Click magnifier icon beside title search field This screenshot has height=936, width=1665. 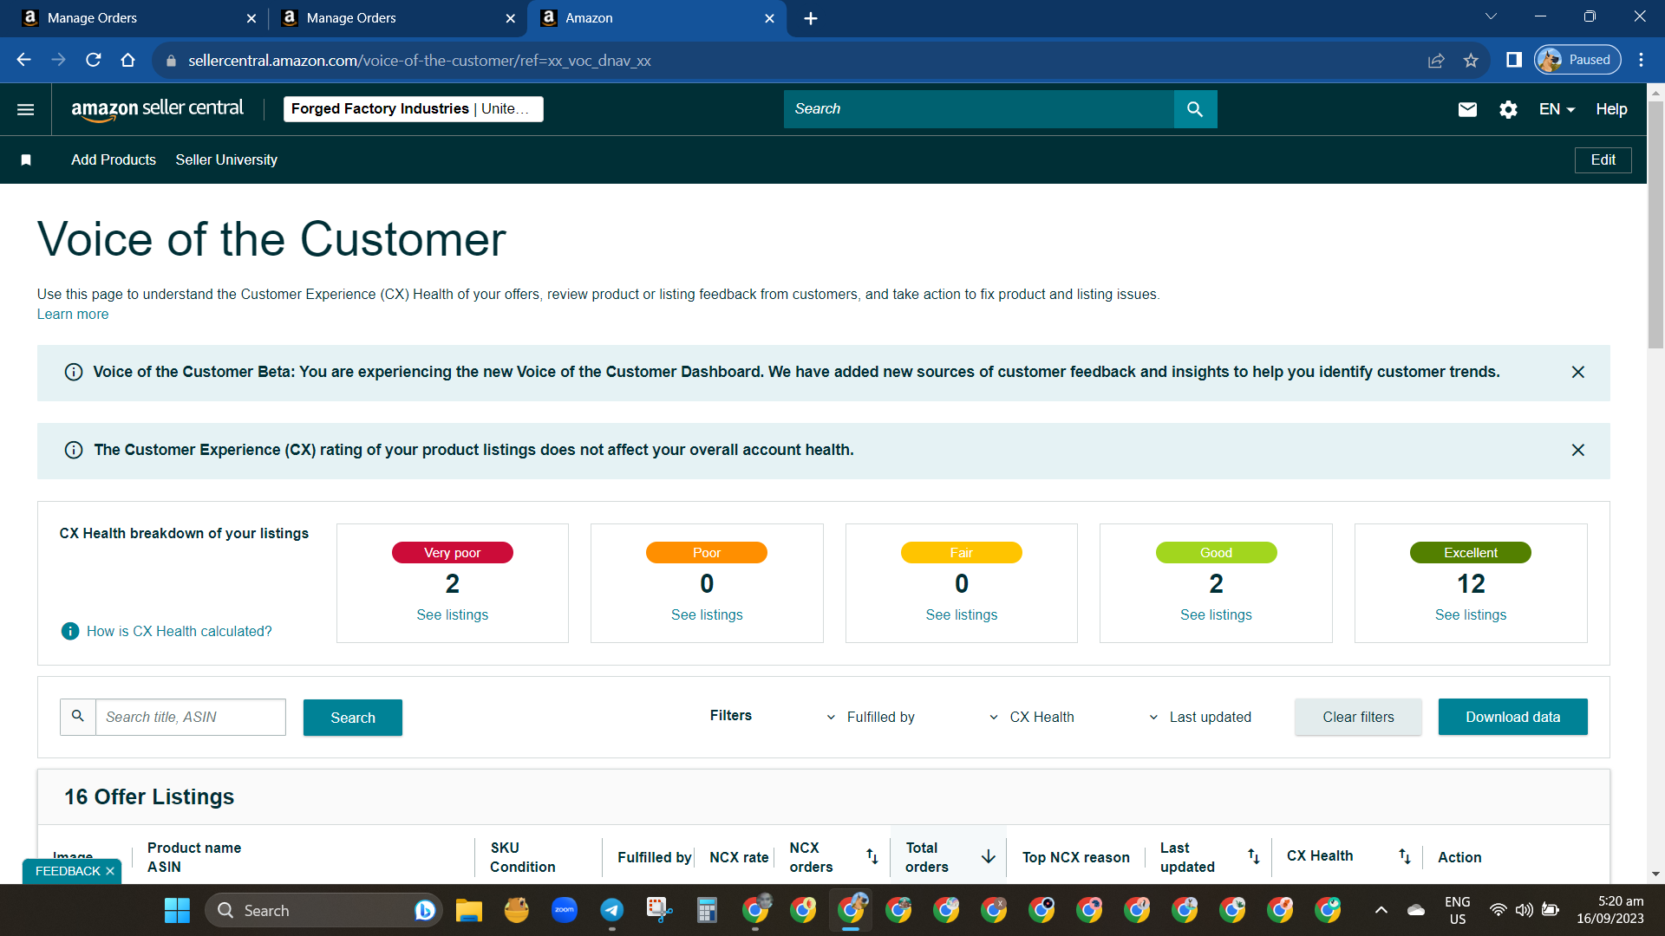click(78, 717)
